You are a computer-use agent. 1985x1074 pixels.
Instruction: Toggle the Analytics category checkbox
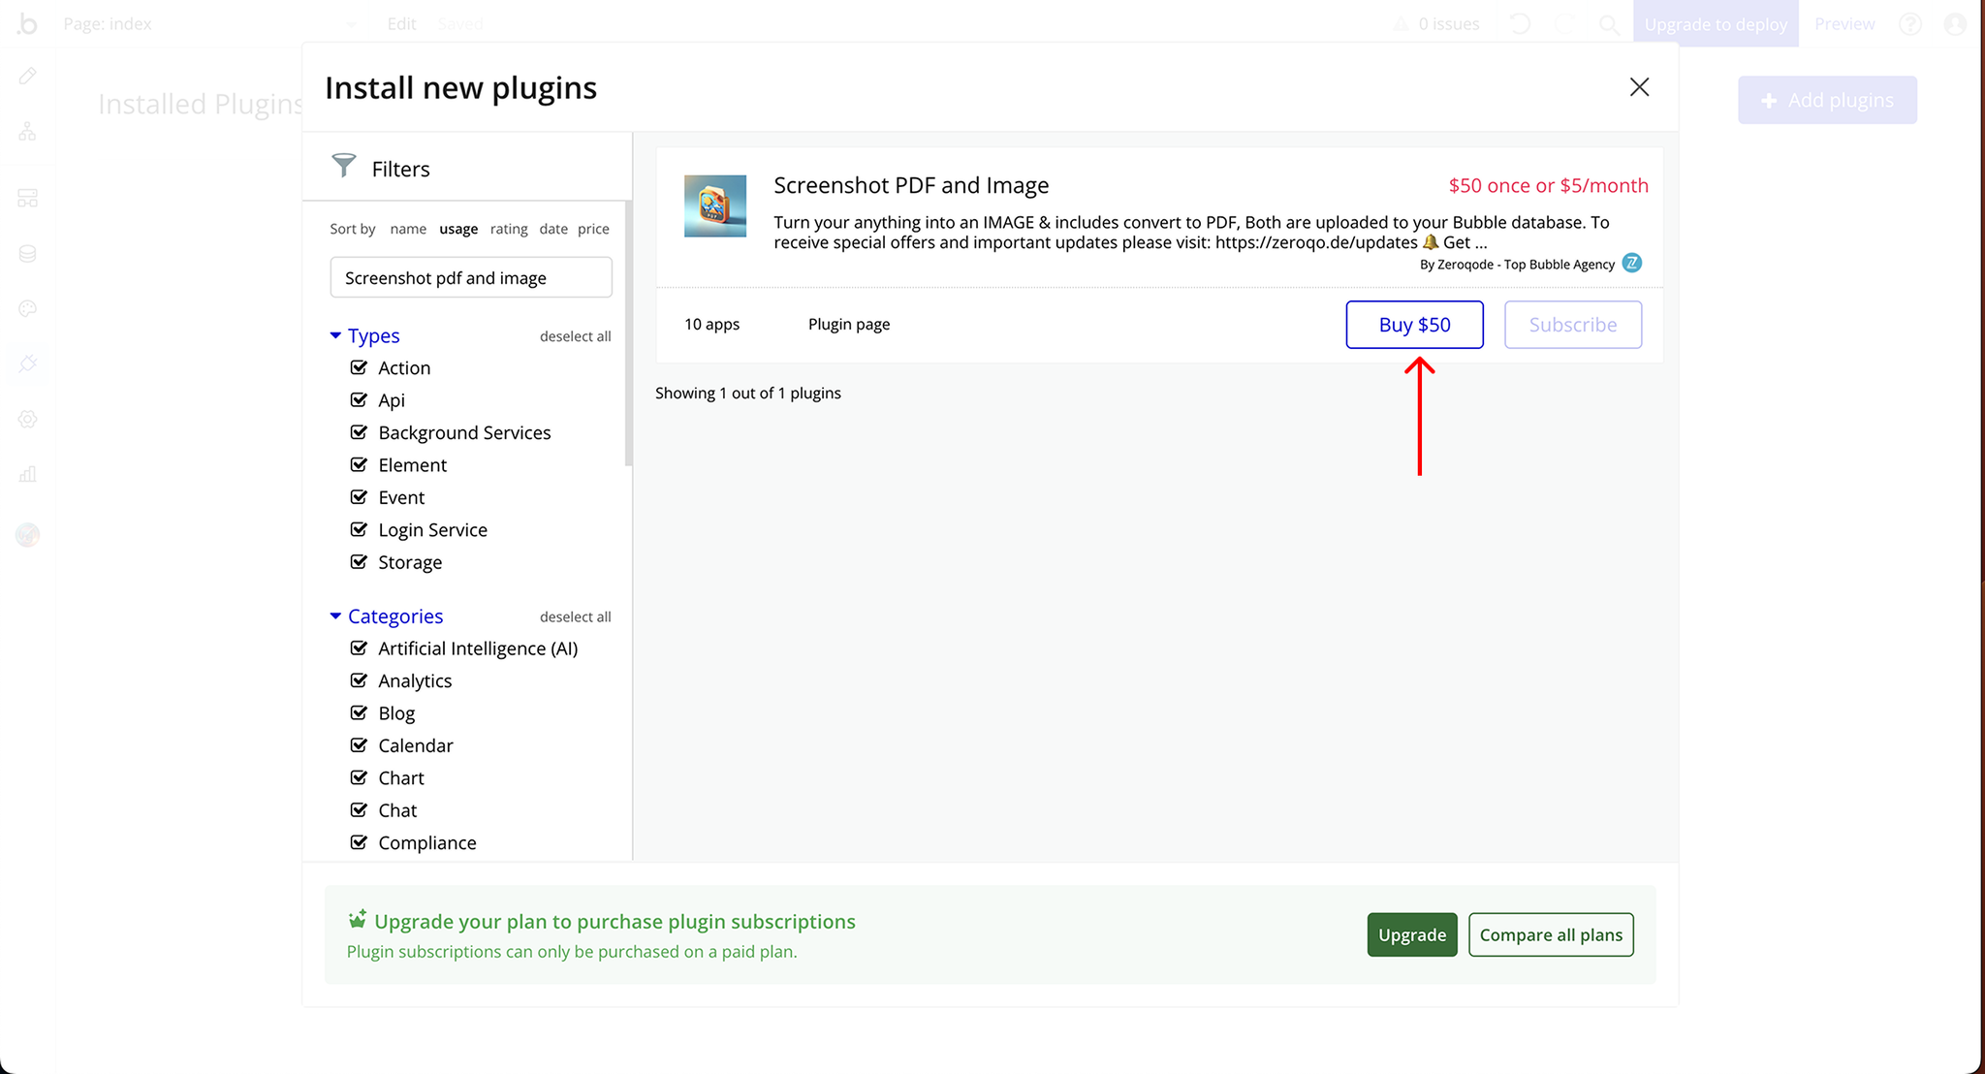tap(359, 680)
